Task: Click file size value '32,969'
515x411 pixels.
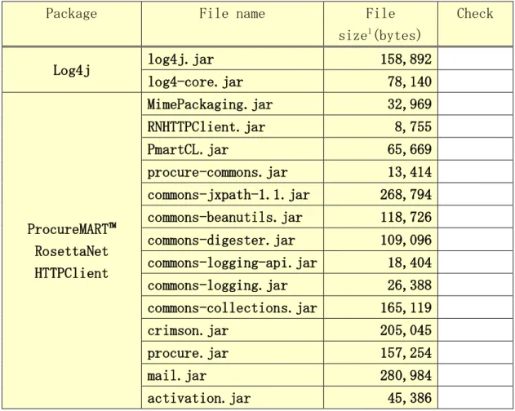Action: (410, 104)
